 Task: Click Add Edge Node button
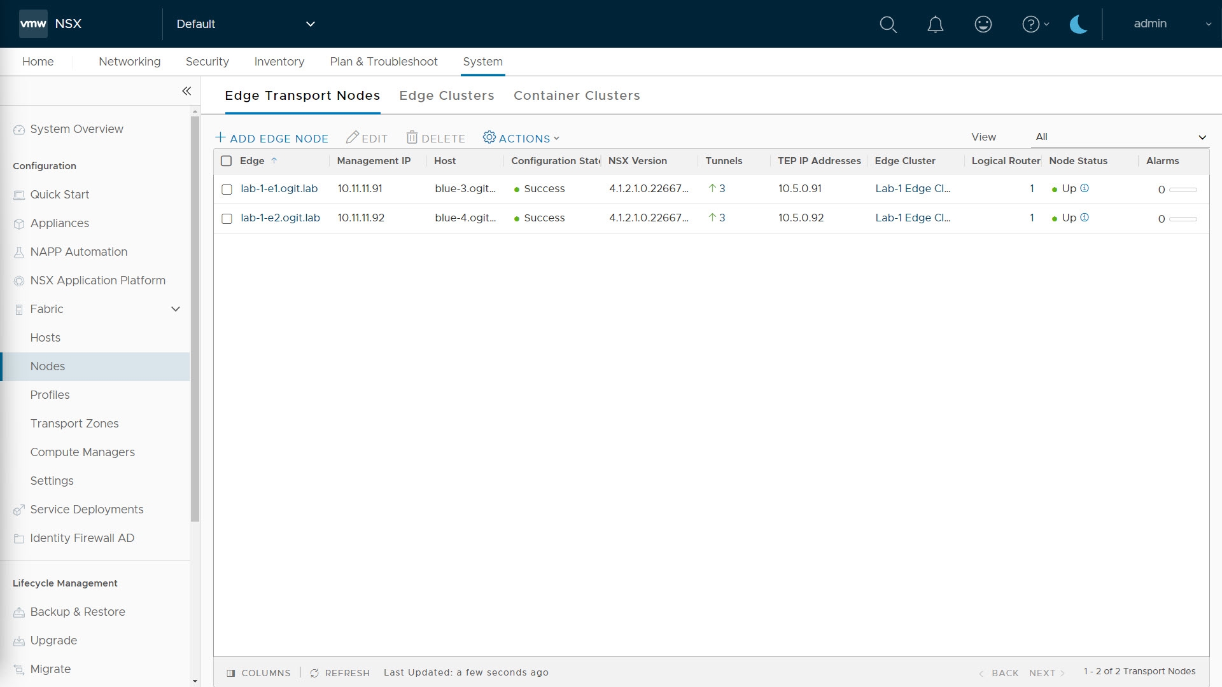click(272, 138)
